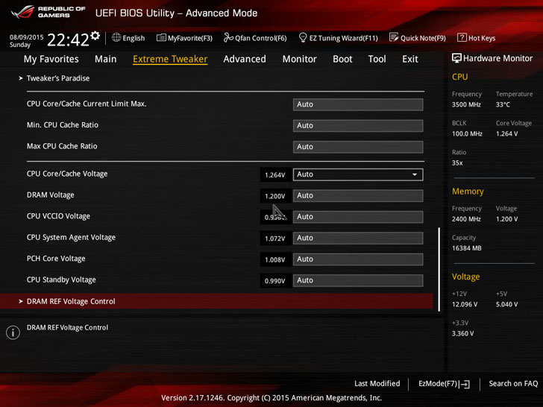The width and height of the screenshot is (543, 407).
Task: Select the CPU VCCIO Voltage label
Action: point(58,216)
